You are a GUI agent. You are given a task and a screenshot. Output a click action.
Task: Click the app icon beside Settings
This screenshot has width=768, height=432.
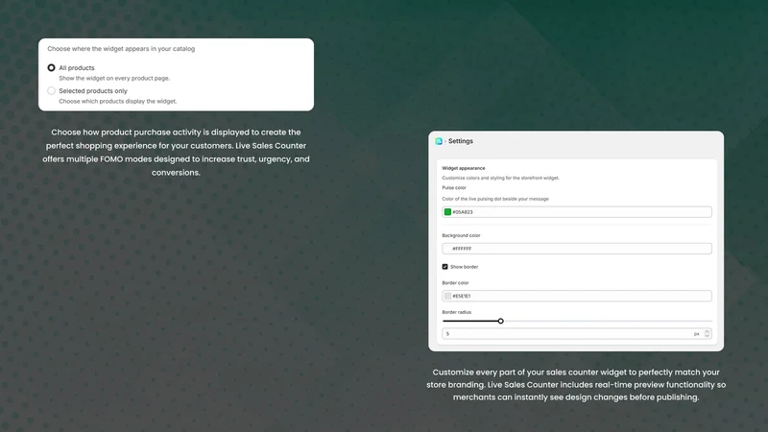click(x=439, y=141)
